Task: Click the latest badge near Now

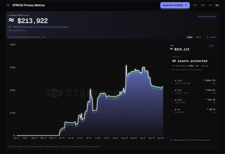Action: tap(211, 46)
